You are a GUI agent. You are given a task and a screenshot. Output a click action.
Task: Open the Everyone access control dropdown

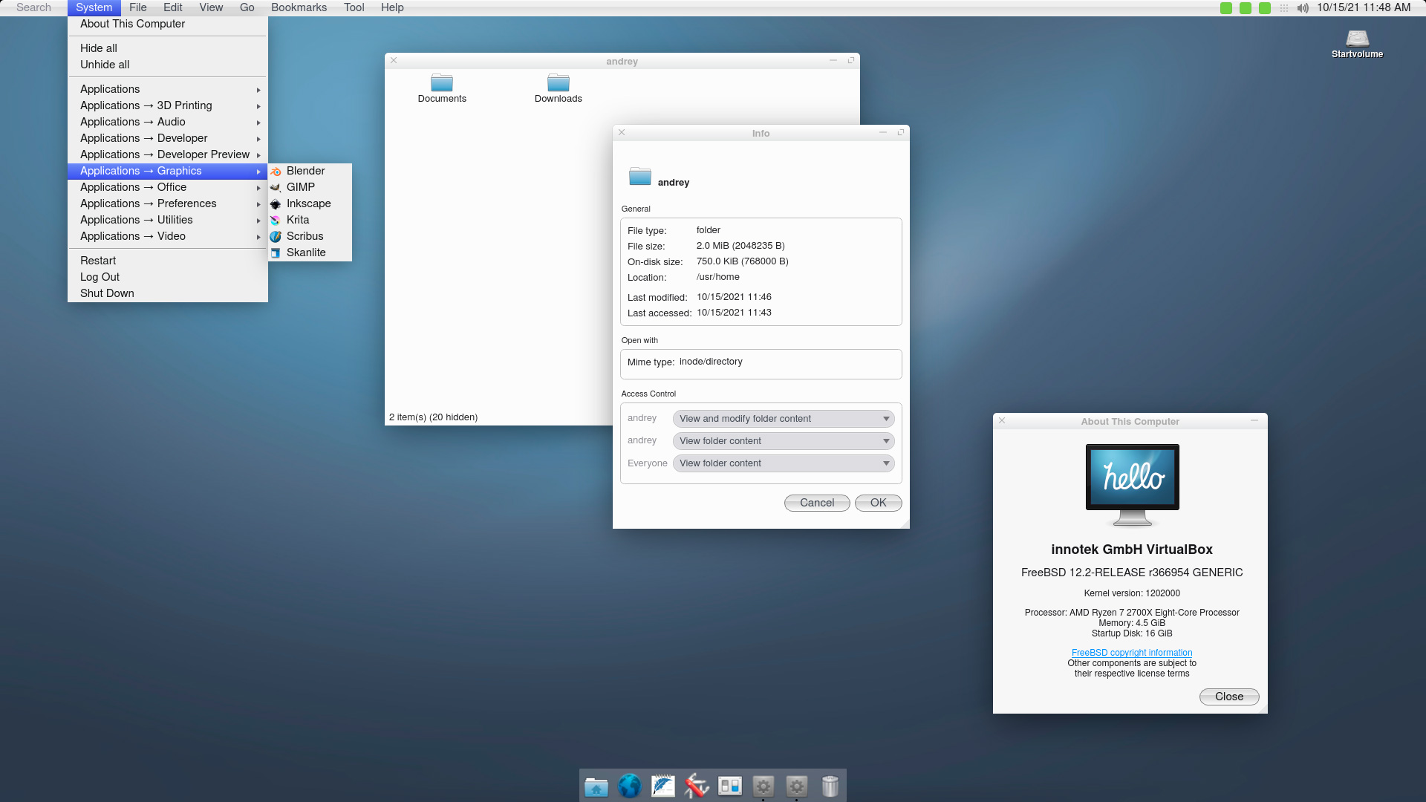[x=783, y=463]
